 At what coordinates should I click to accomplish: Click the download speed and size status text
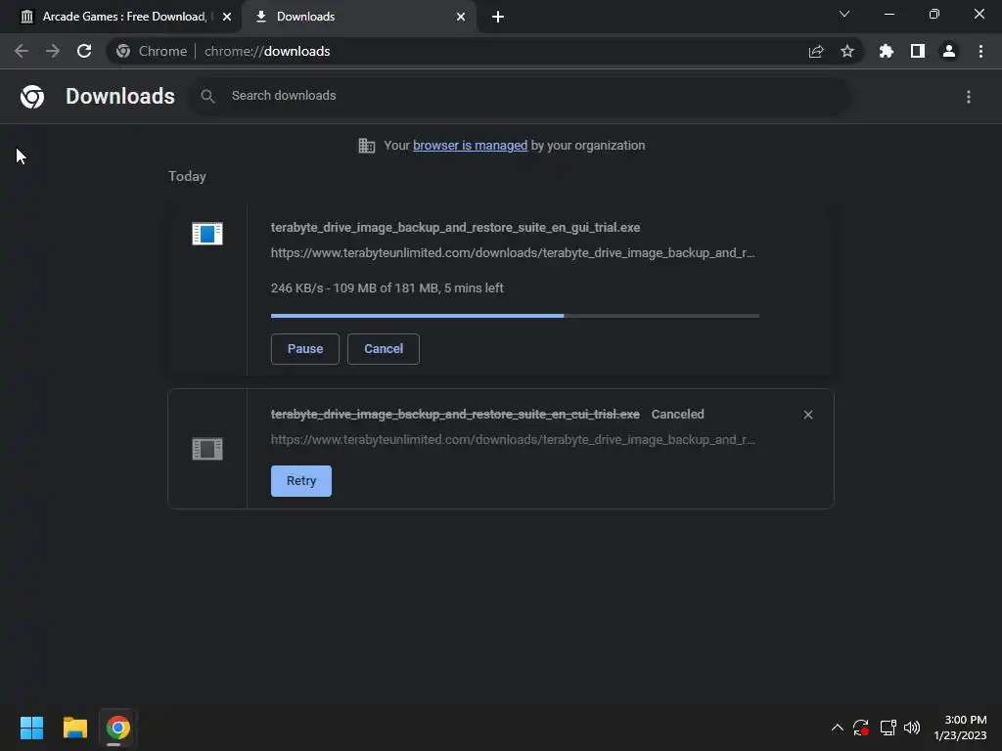(x=387, y=288)
